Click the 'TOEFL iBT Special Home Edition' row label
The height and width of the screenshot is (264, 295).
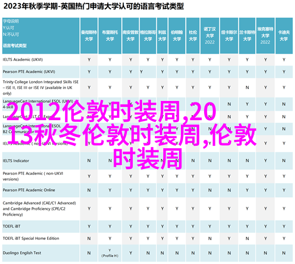pyautogui.click(x=31, y=238)
